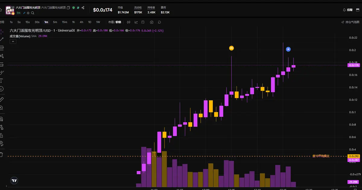
Task: Select the pattern drawing tool
Action: click(x=2, y=56)
